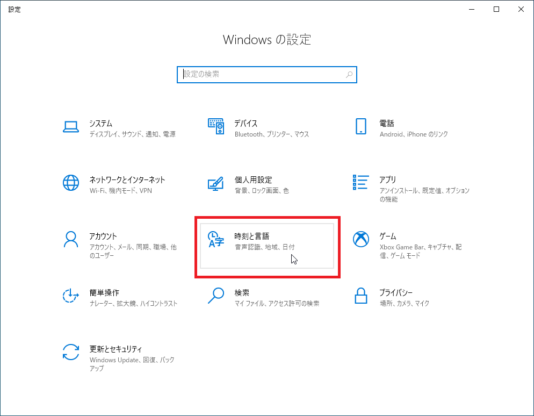Open the 時刻と言語 clock-letter icon

(216, 239)
